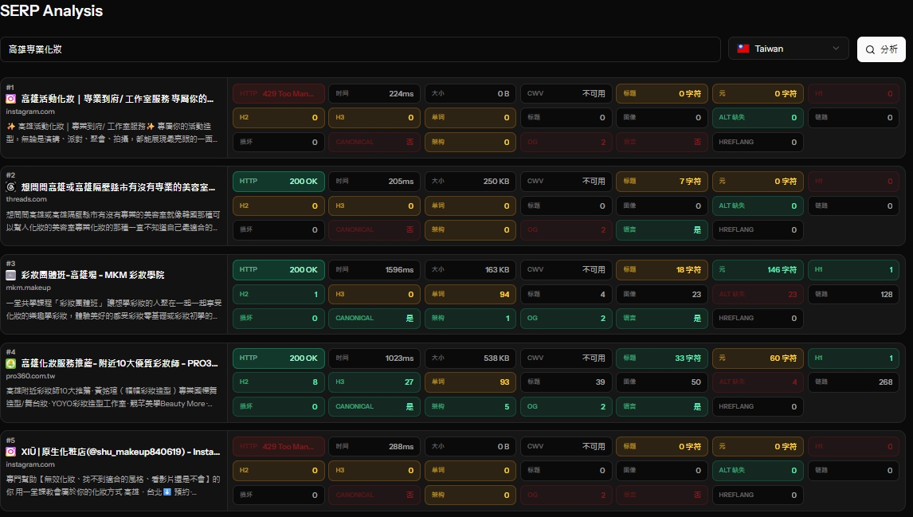913x517 pixels.
Task: Click the OG 2 cell in MKM result
Action: pyautogui.click(x=566, y=318)
